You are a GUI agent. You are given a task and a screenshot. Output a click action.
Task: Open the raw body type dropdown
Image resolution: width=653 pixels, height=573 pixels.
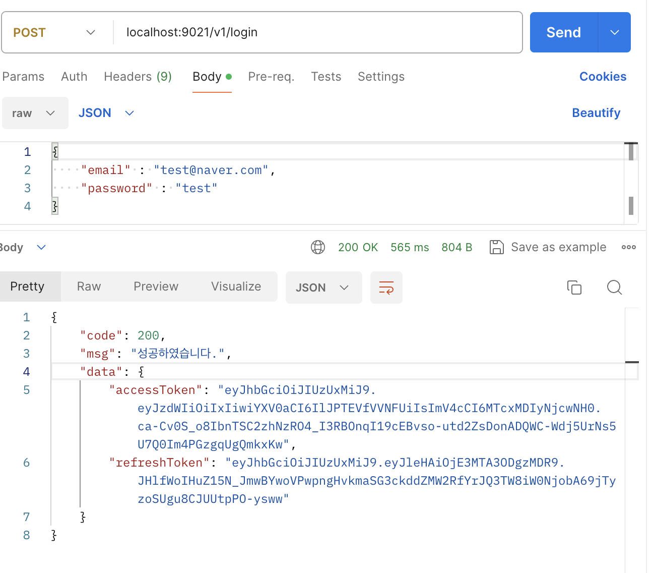(34, 113)
